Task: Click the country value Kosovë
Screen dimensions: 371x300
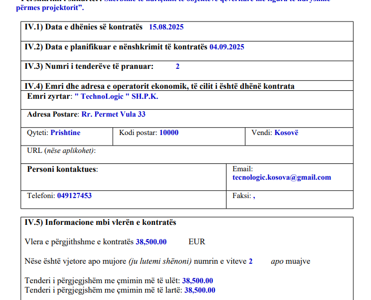Action: (x=286, y=133)
